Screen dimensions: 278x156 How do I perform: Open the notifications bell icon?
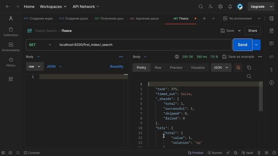(230, 6)
